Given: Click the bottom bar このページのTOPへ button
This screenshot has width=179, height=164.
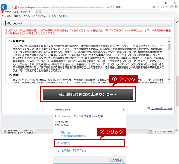Looking at the screenshot, I should click(161, 131).
